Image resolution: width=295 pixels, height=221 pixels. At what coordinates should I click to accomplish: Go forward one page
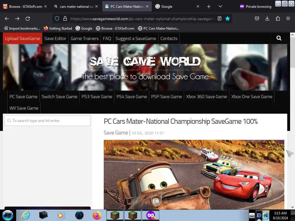17,19
